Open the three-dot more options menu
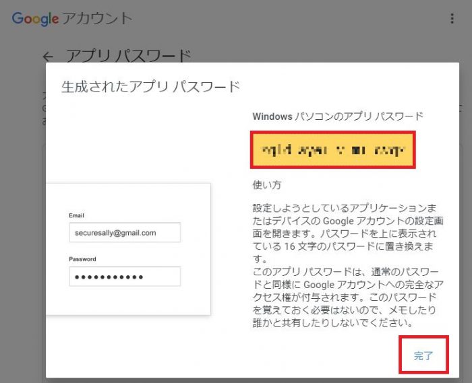Image resolution: width=472 pixels, height=383 pixels. coord(452,19)
